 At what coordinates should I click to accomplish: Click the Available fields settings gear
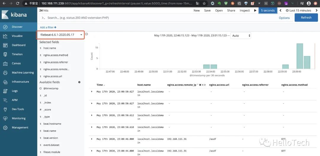(x=79, y=82)
